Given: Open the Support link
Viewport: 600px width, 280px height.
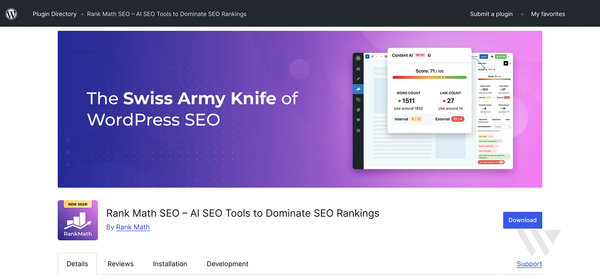Looking at the screenshot, I should 529,264.
